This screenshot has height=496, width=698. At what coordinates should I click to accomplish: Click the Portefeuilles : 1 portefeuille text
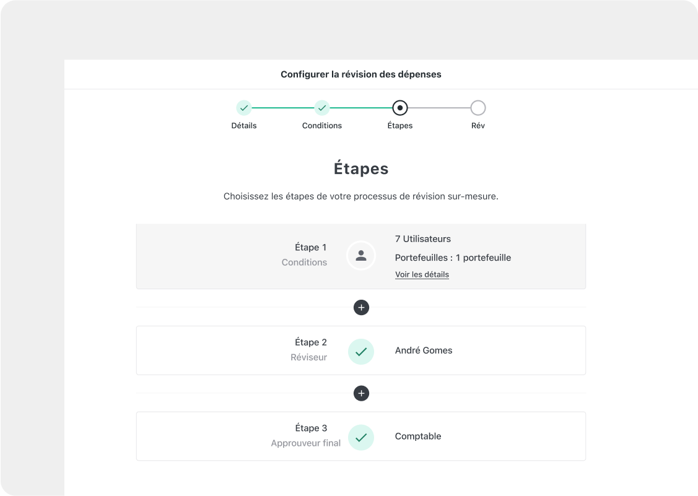453,258
